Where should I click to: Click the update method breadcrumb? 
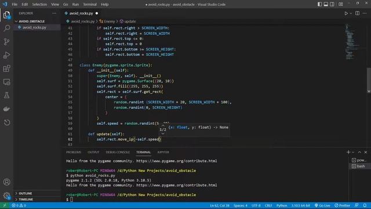pyautogui.click(x=128, y=21)
